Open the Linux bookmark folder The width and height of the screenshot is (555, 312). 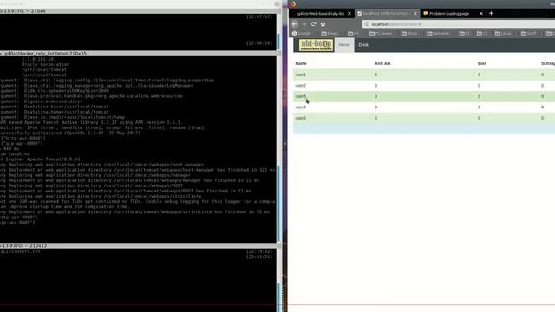[x=503, y=33]
